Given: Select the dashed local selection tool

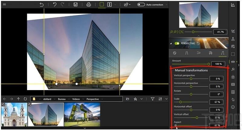Looking at the screenshot, I should (233, 54).
